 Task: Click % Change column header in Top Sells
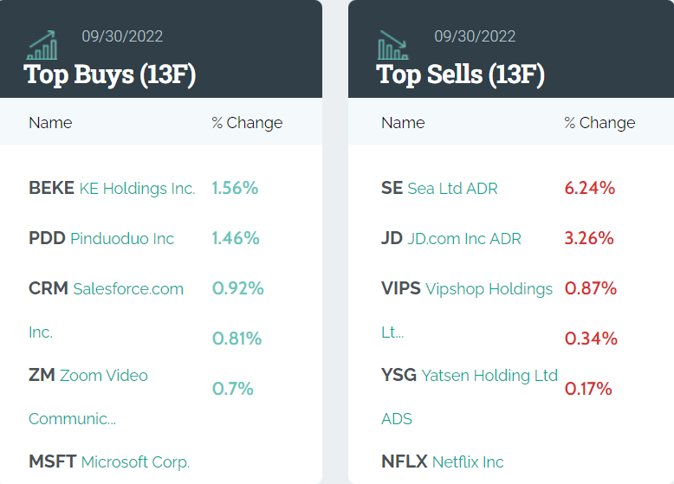(x=599, y=122)
